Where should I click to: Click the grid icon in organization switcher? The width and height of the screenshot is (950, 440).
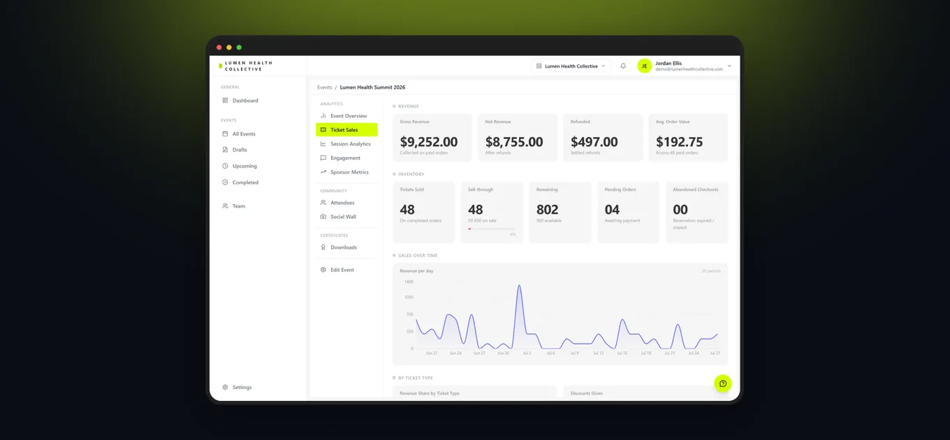pyautogui.click(x=539, y=66)
